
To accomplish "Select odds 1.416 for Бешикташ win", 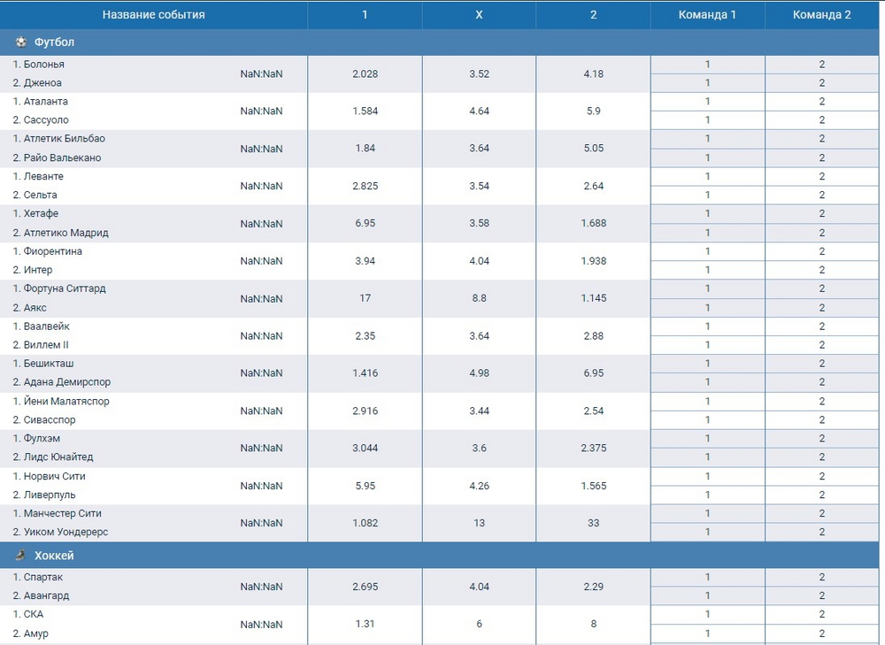I will (365, 372).
